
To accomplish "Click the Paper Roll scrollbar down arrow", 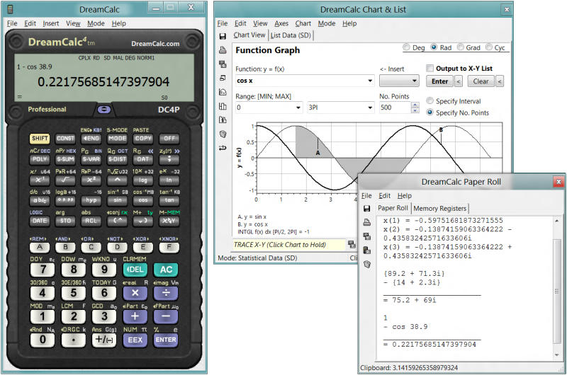I will coord(557,355).
